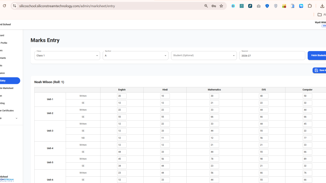Edit Unit-1 Written EVS marks 40
The image size is (326, 183).
[264, 96]
